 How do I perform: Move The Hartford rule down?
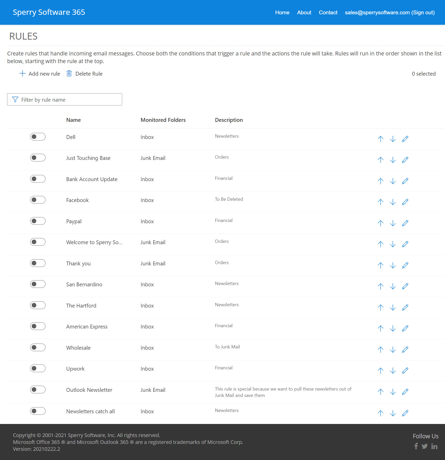[x=393, y=308]
